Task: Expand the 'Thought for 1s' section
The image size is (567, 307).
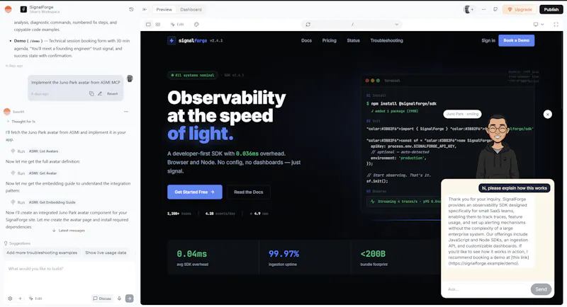Action: pos(21,122)
